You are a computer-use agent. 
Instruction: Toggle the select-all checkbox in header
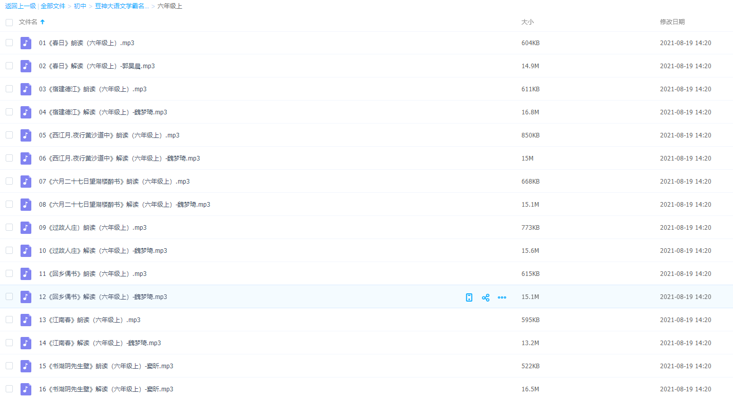(x=9, y=22)
